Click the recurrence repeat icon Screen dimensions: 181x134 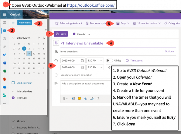tap(110, 67)
